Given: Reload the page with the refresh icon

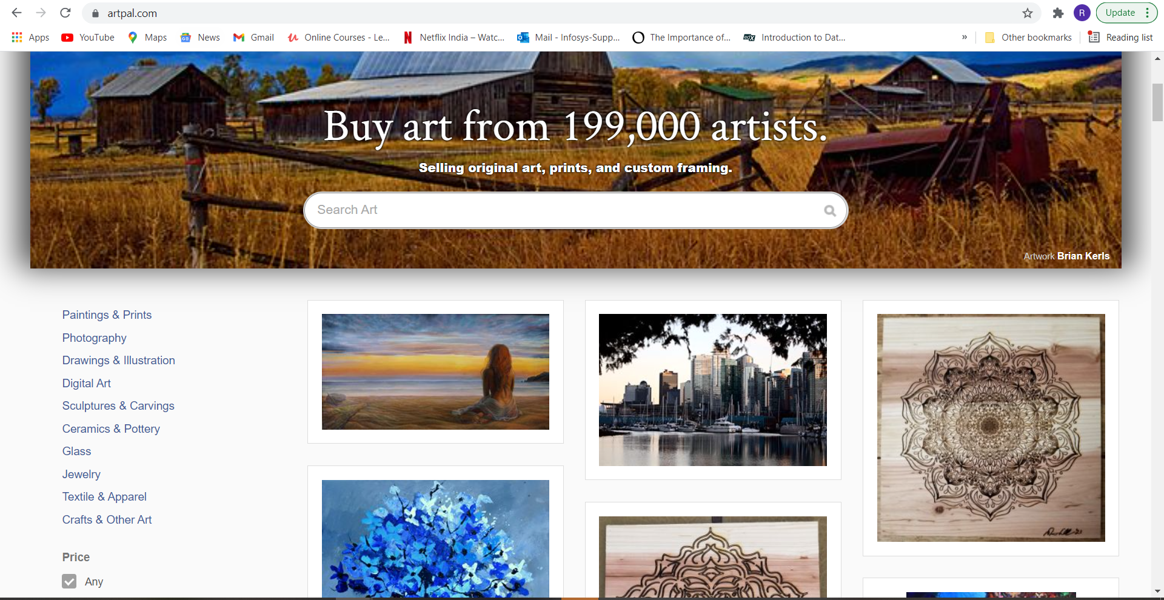Looking at the screenshot, I should point(65,13).
